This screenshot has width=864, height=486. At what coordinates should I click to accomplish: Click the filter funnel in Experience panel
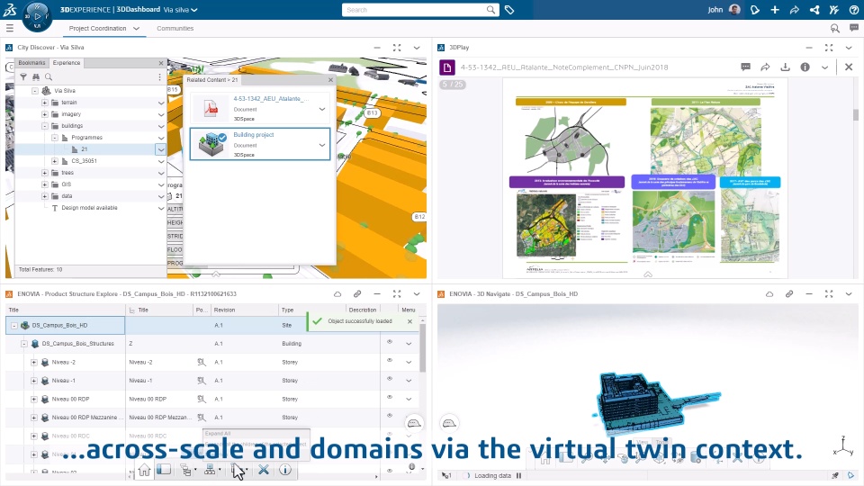coord(23,77)
